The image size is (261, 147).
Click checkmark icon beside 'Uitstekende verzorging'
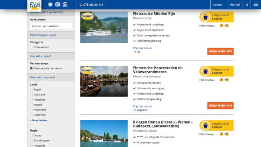click(x=134, y=88)
